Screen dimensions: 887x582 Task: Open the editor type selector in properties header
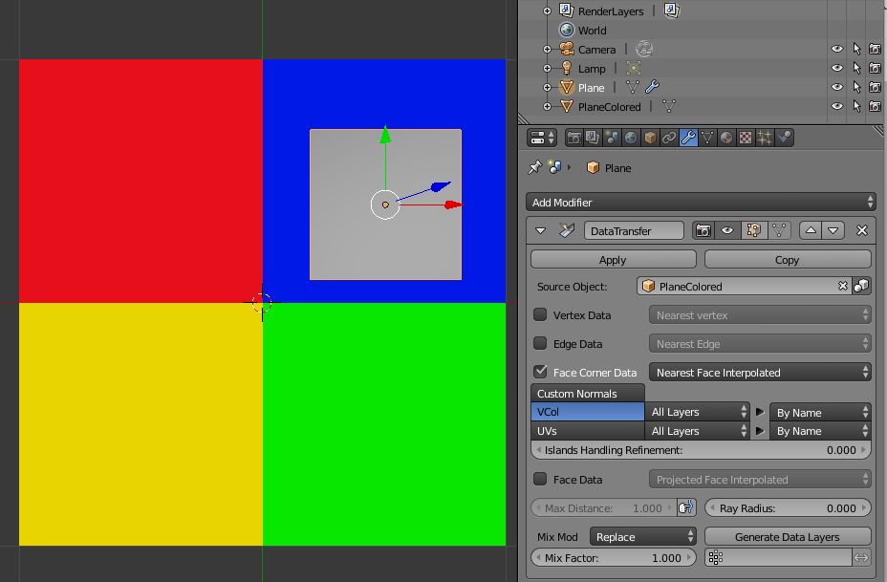point(542,138)
